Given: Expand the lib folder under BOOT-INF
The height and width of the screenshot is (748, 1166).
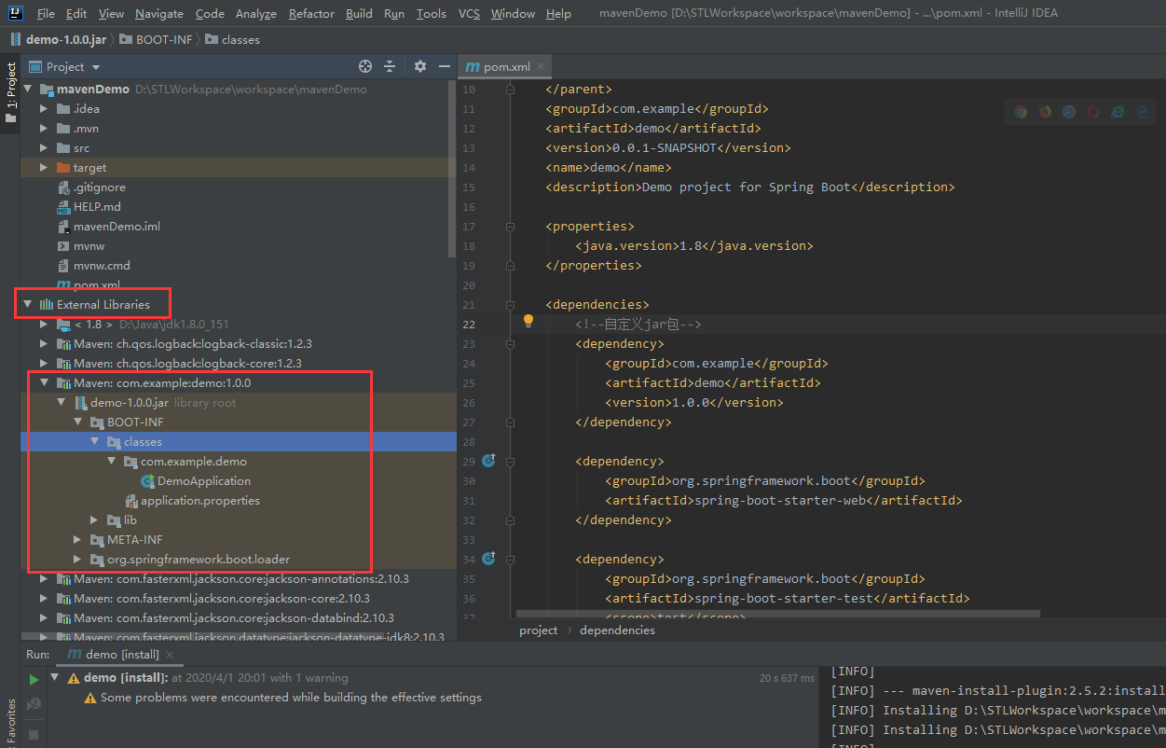Looking at the screenshot, I should (94, 520).
